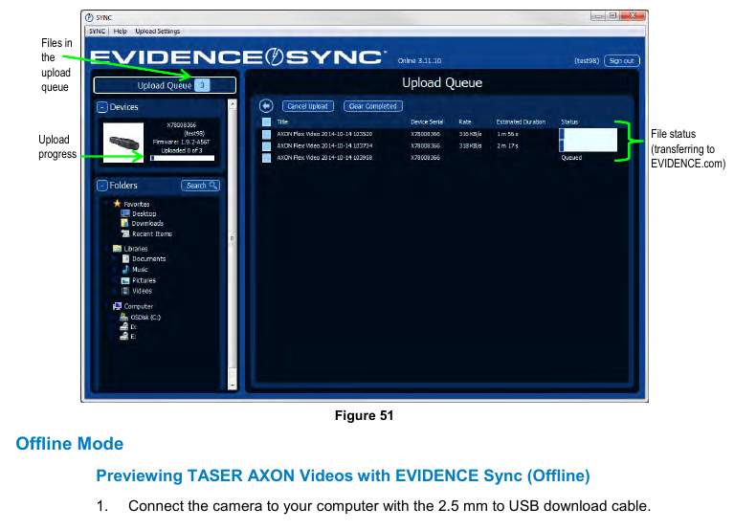Click the back arrow icon in Upload Queue
This screenshot has width=734, height=530.
pyautogui.click(x=266, y=106)
